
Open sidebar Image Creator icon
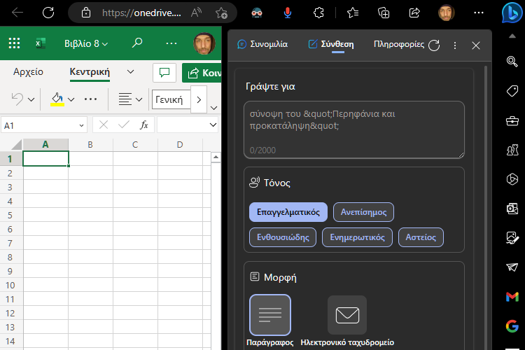(x=512, y=238)
